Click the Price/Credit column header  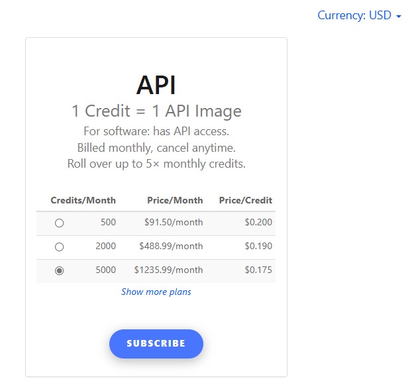tap(245, 200)
